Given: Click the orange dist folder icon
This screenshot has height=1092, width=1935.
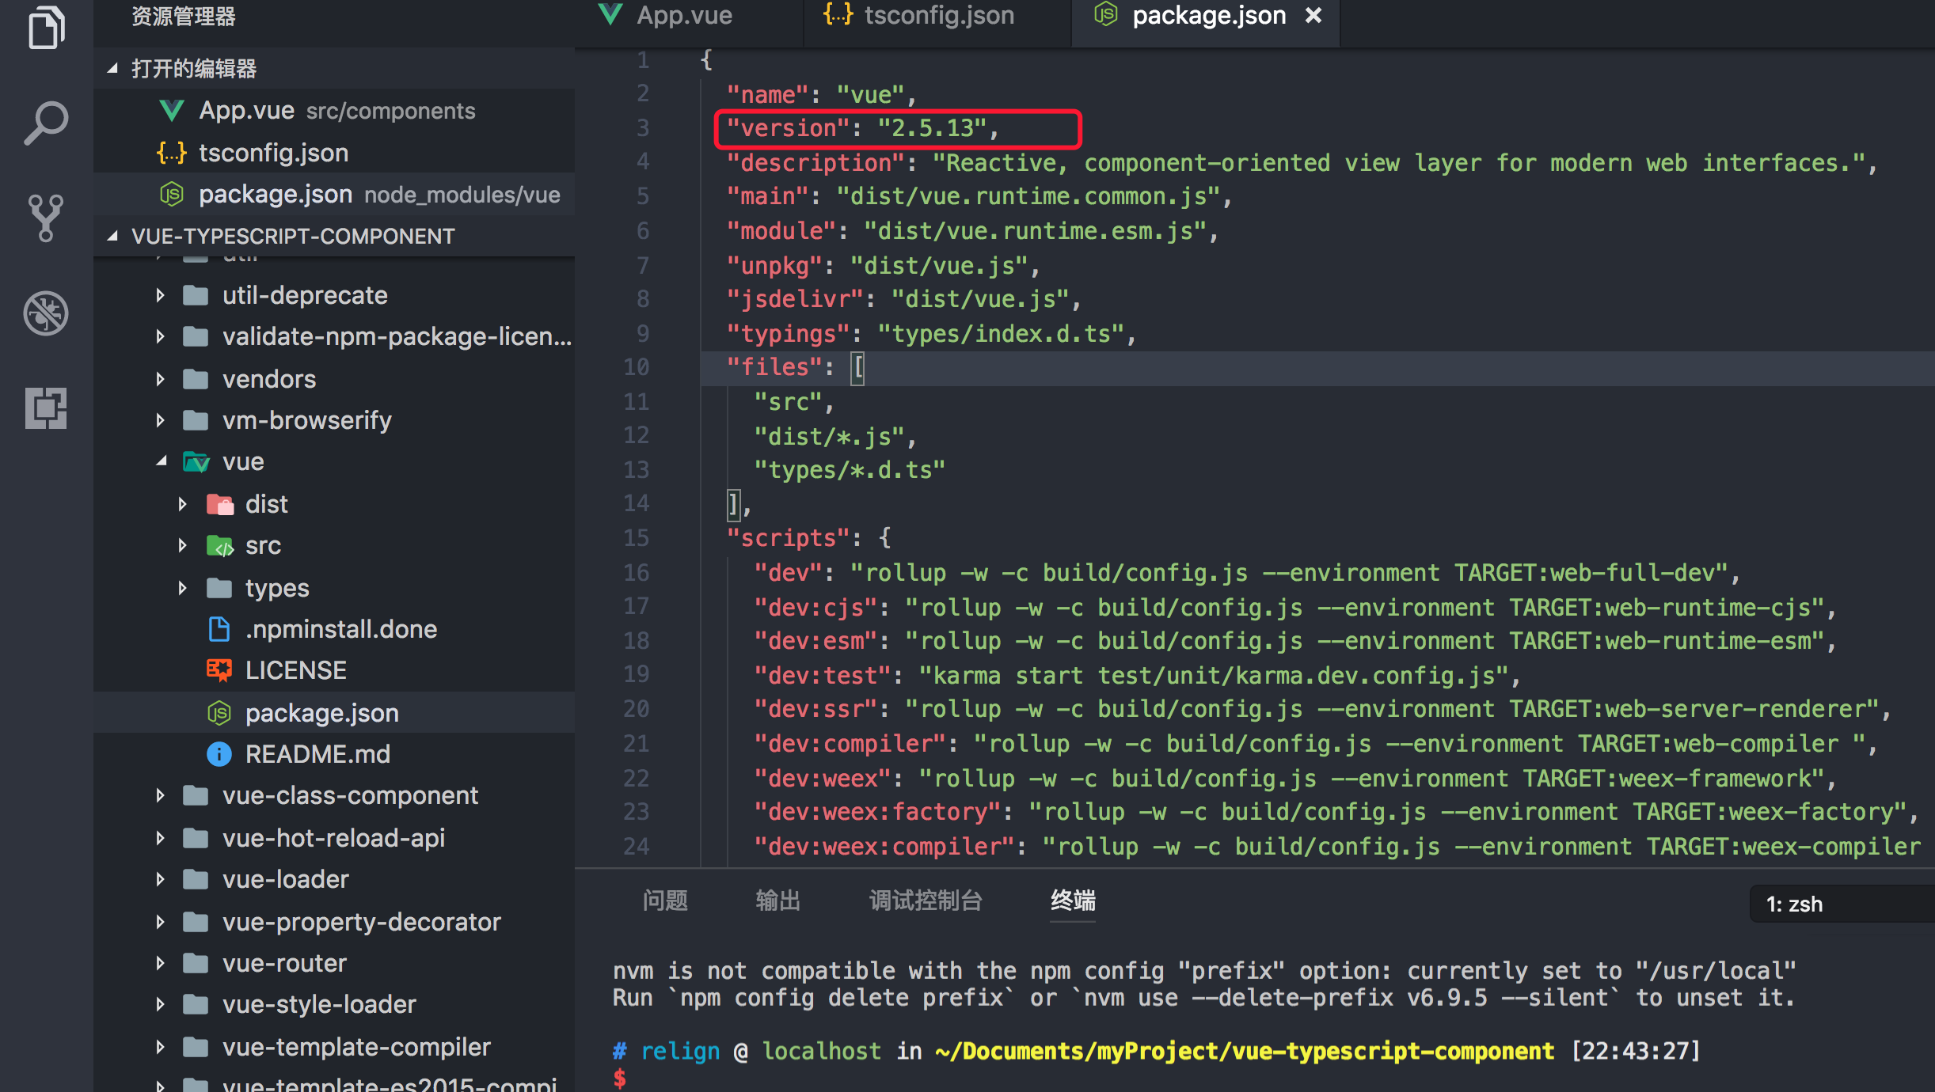Looking at the screenshot, I should (x=219, y=503).
